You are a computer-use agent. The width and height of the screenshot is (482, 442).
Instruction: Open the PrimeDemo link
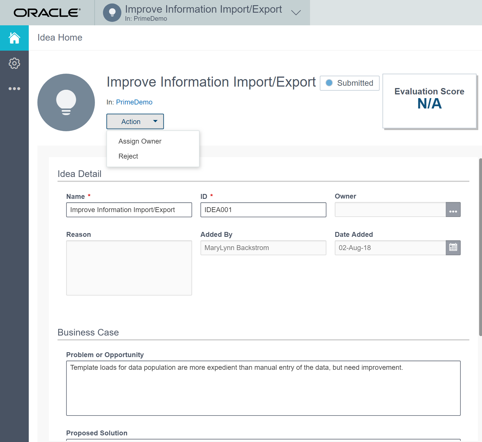tap(134, 102)
